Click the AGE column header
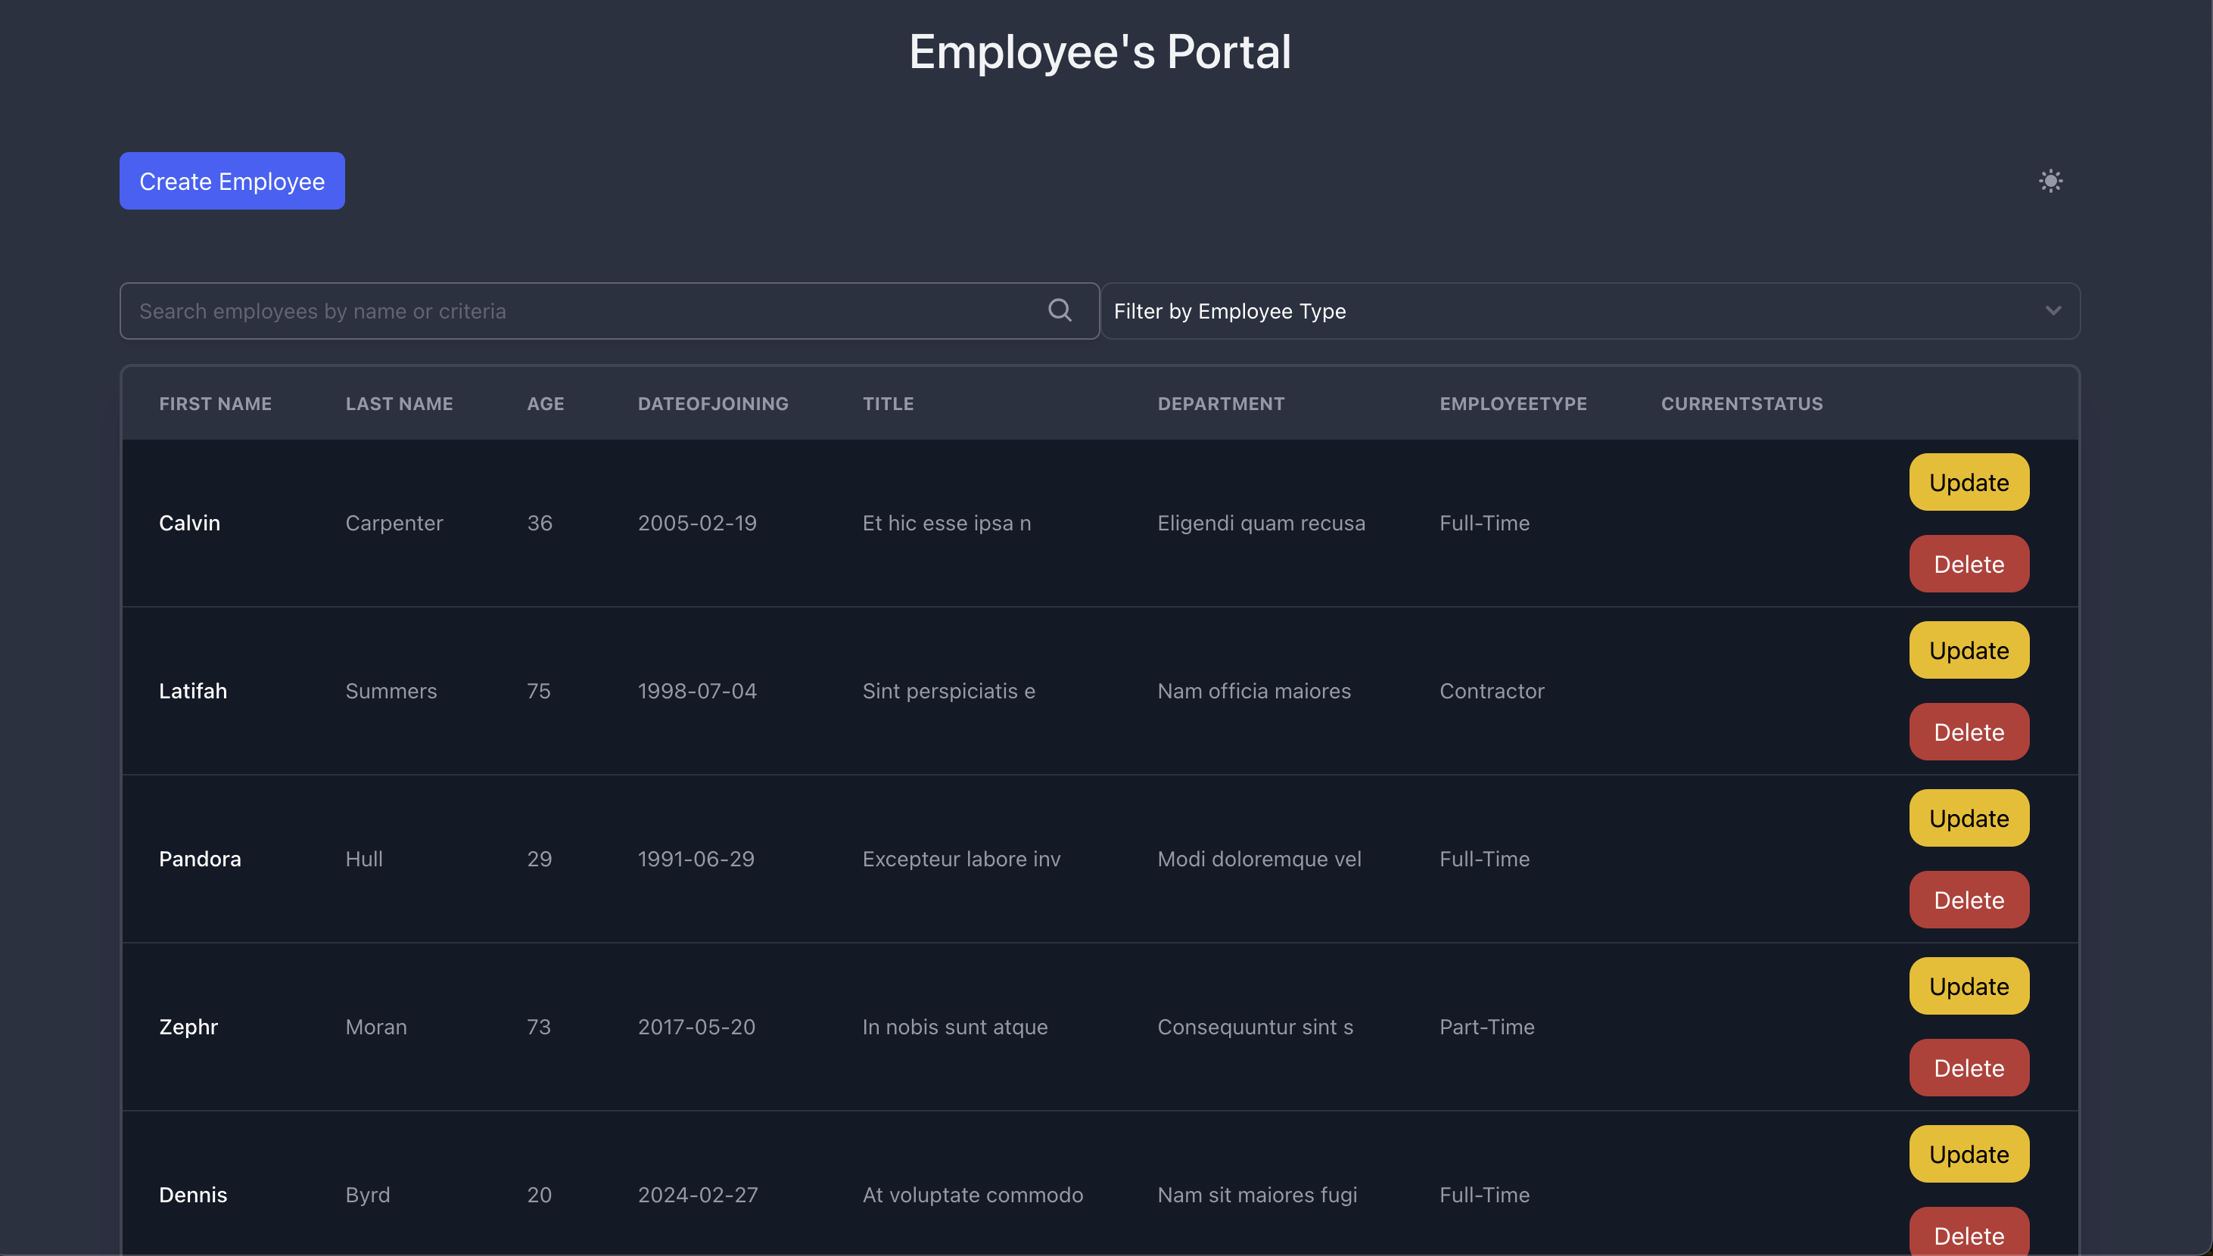The height and width of the screenshot is (1256, 2213). [545, 404]
